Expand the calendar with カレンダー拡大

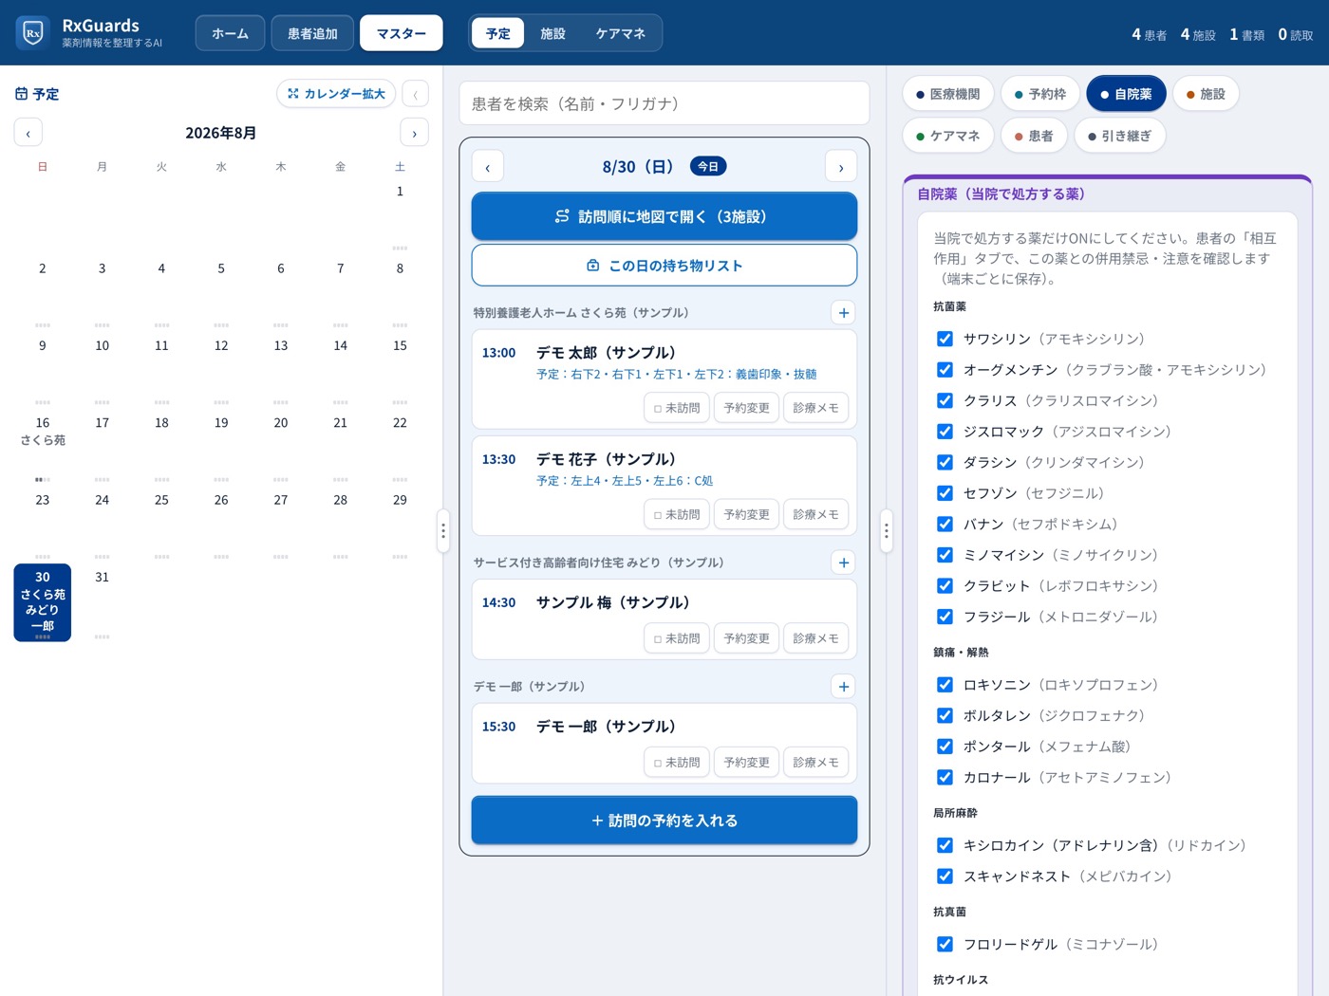[336, 94]
